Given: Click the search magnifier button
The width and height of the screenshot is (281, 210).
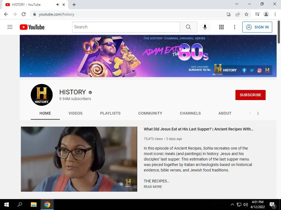Looking at the screenshot, I should coord(188,27).
